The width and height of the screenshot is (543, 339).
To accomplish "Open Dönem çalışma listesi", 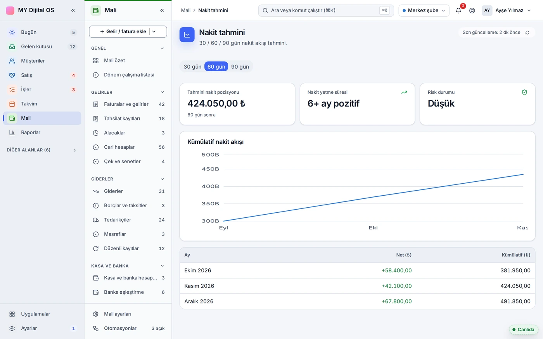I will click(128, 75).
